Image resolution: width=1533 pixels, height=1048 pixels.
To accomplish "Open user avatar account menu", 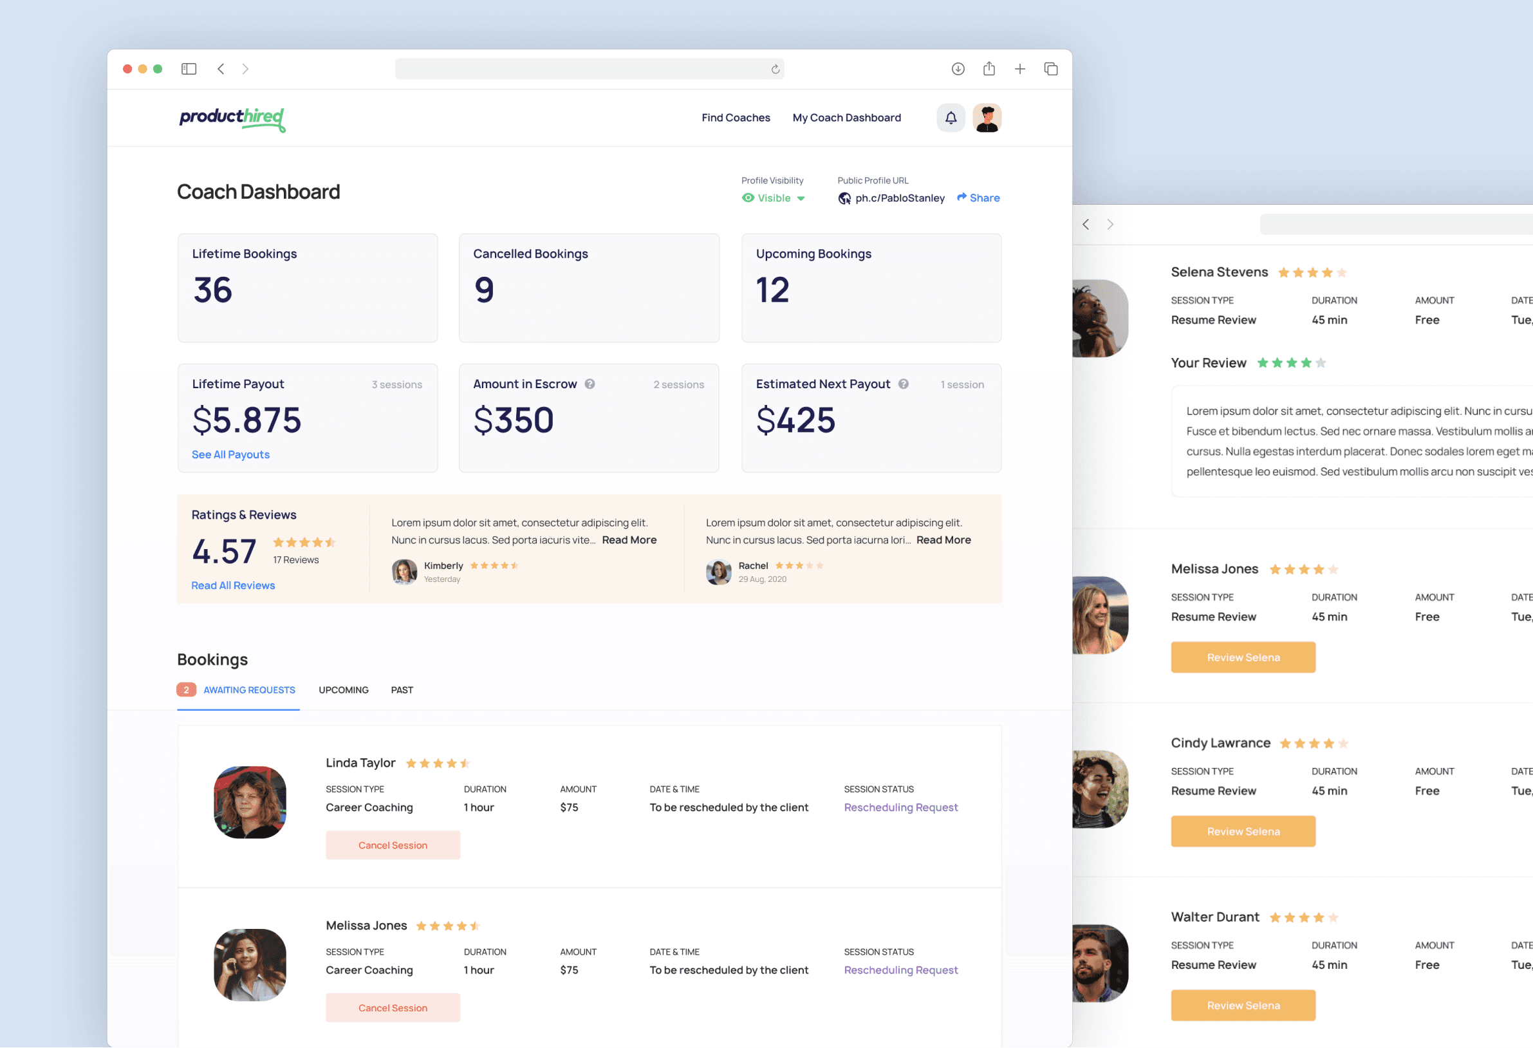I will point(987,118).
